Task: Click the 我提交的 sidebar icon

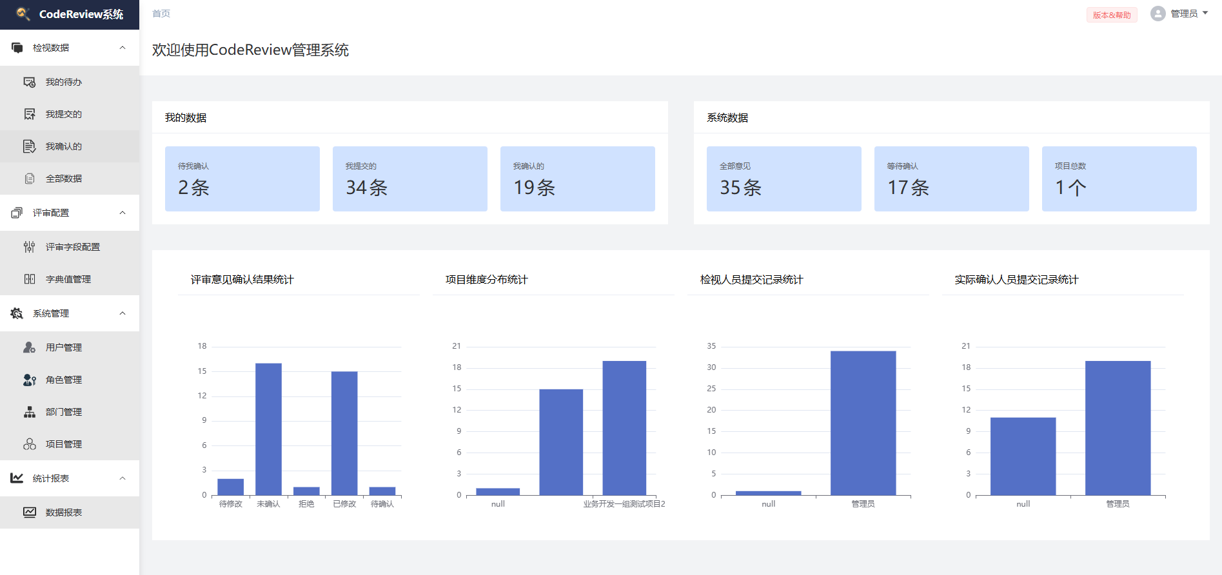Action: (30, 114)
